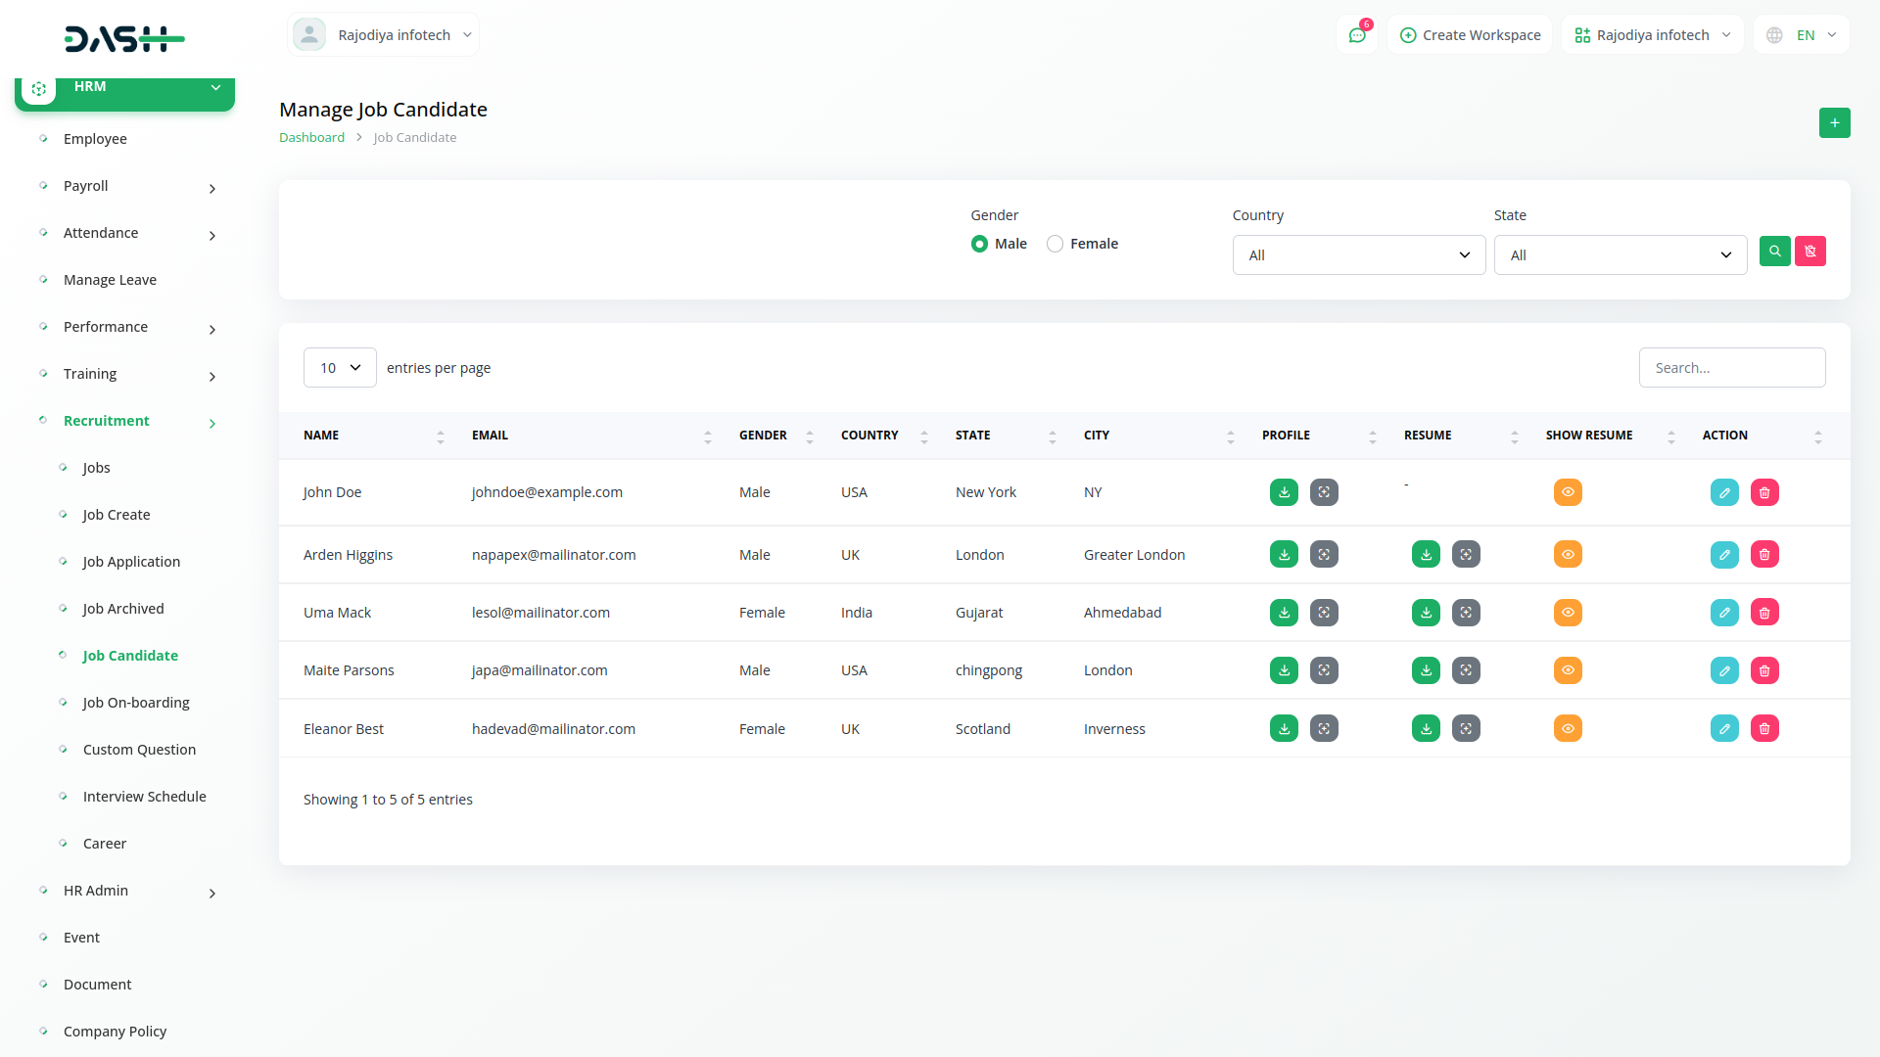Reset filters with the red trash button
This screenshot has height=1057, width=1880.
(1810, 252)
